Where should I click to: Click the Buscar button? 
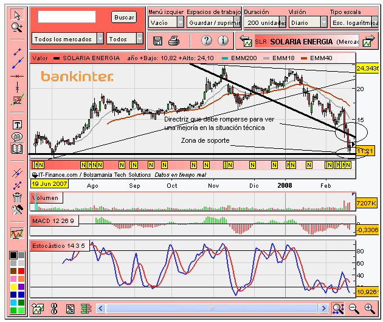coord(124,17)
